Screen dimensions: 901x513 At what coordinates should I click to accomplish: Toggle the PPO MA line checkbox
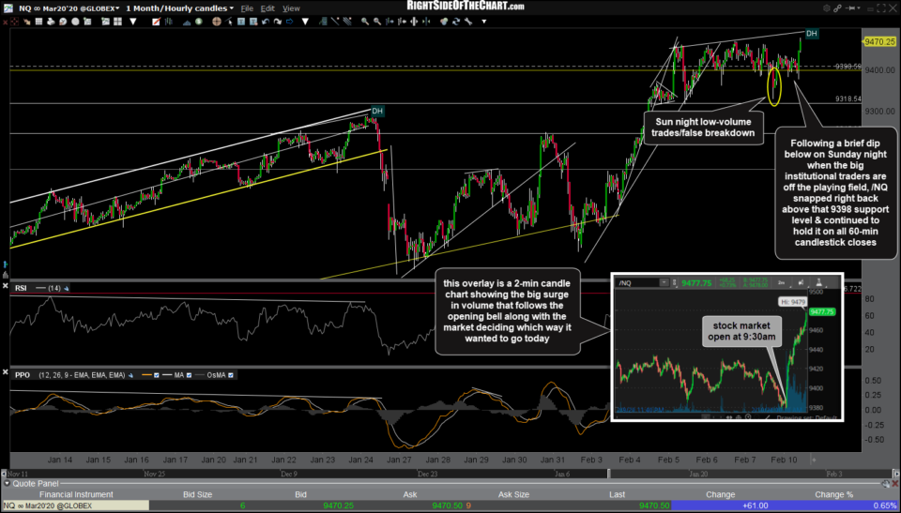coord(189,375)
